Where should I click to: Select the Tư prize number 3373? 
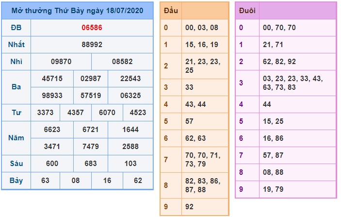coord(45,113)
